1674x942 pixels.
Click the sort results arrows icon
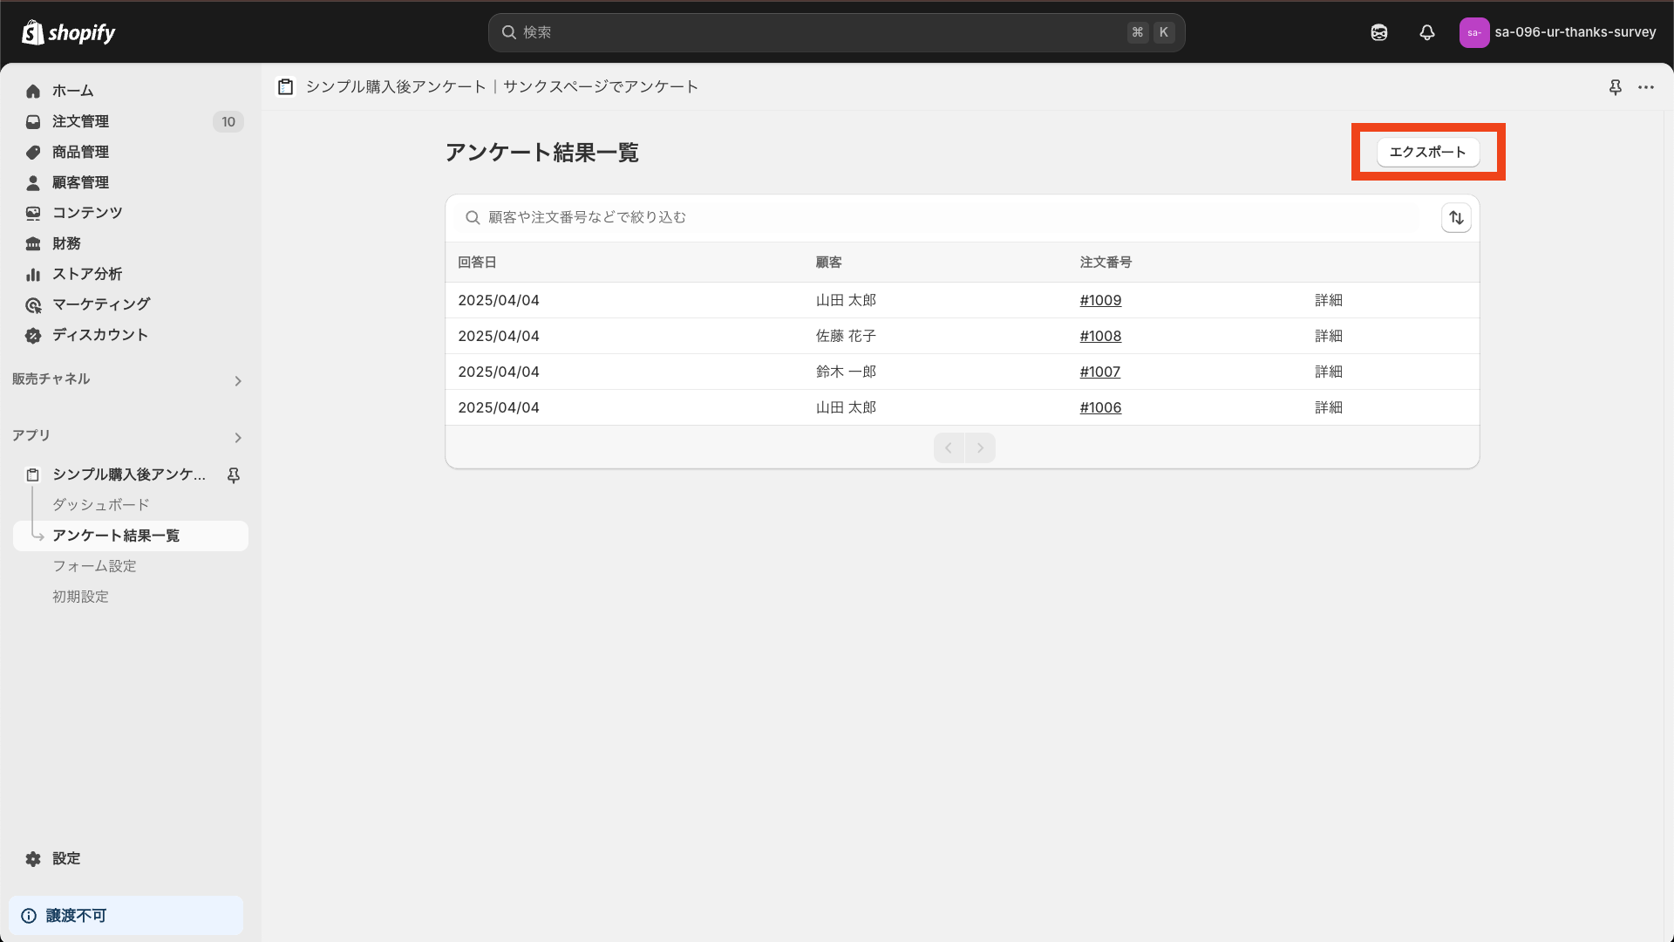pos(1456,217)
